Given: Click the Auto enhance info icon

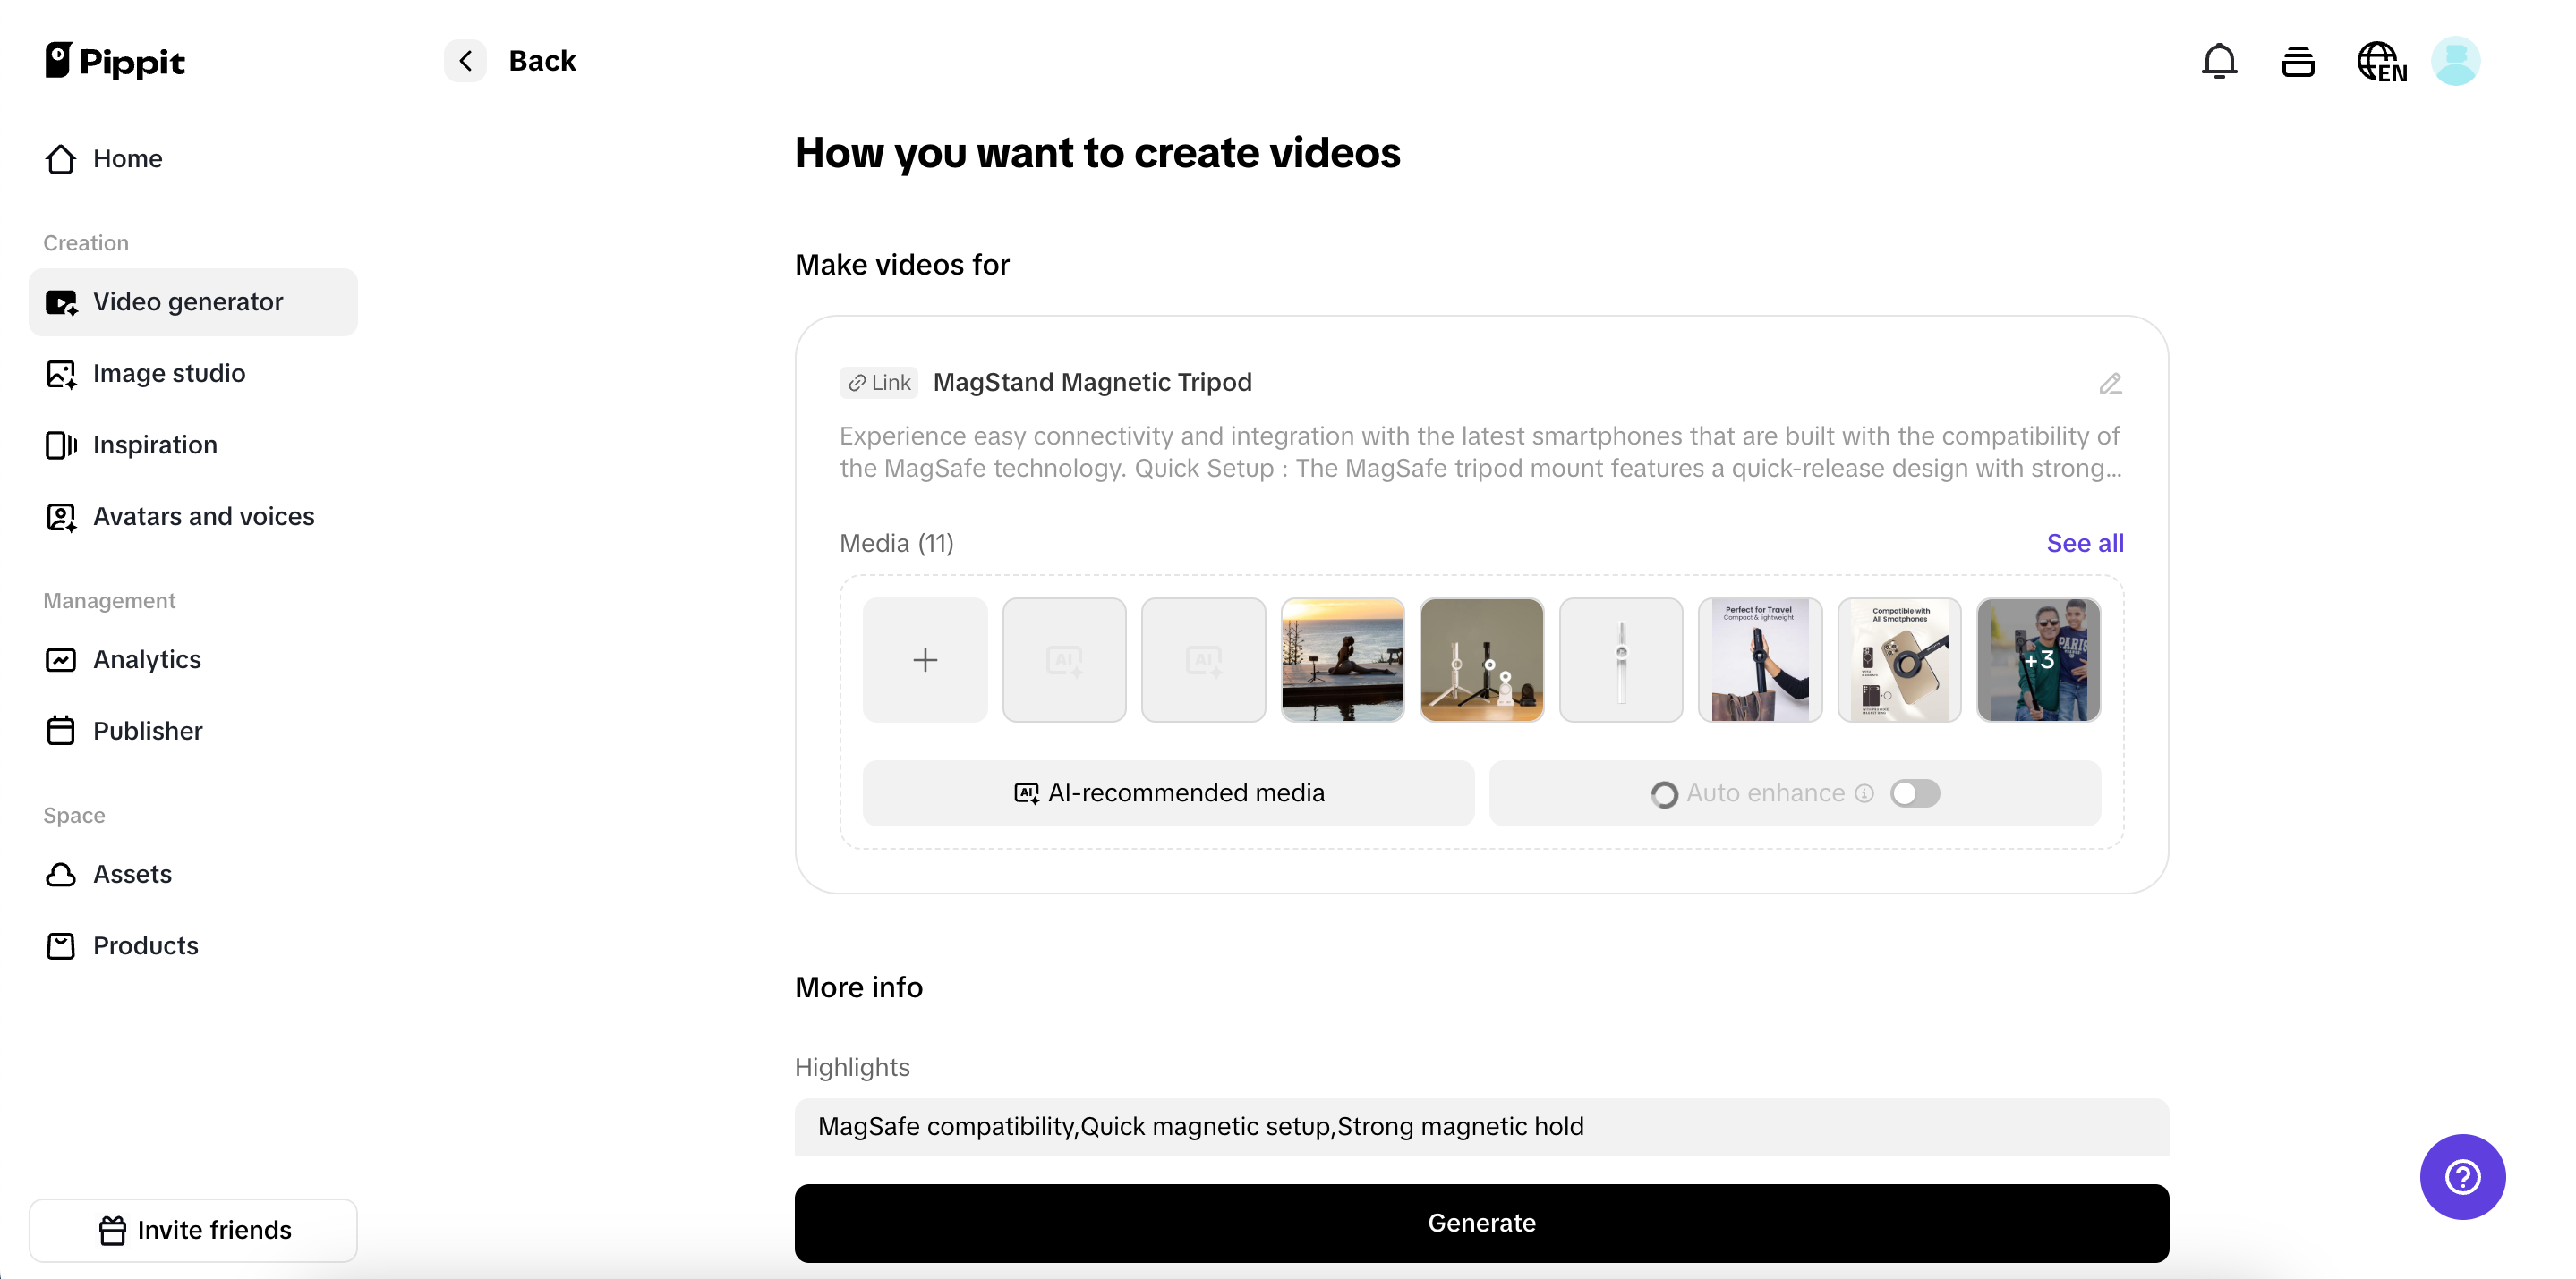Looking at the screenshot, I should pos(1864,792).
